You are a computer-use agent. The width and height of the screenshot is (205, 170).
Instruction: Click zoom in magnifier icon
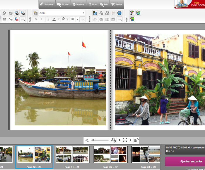coord(113,140)
